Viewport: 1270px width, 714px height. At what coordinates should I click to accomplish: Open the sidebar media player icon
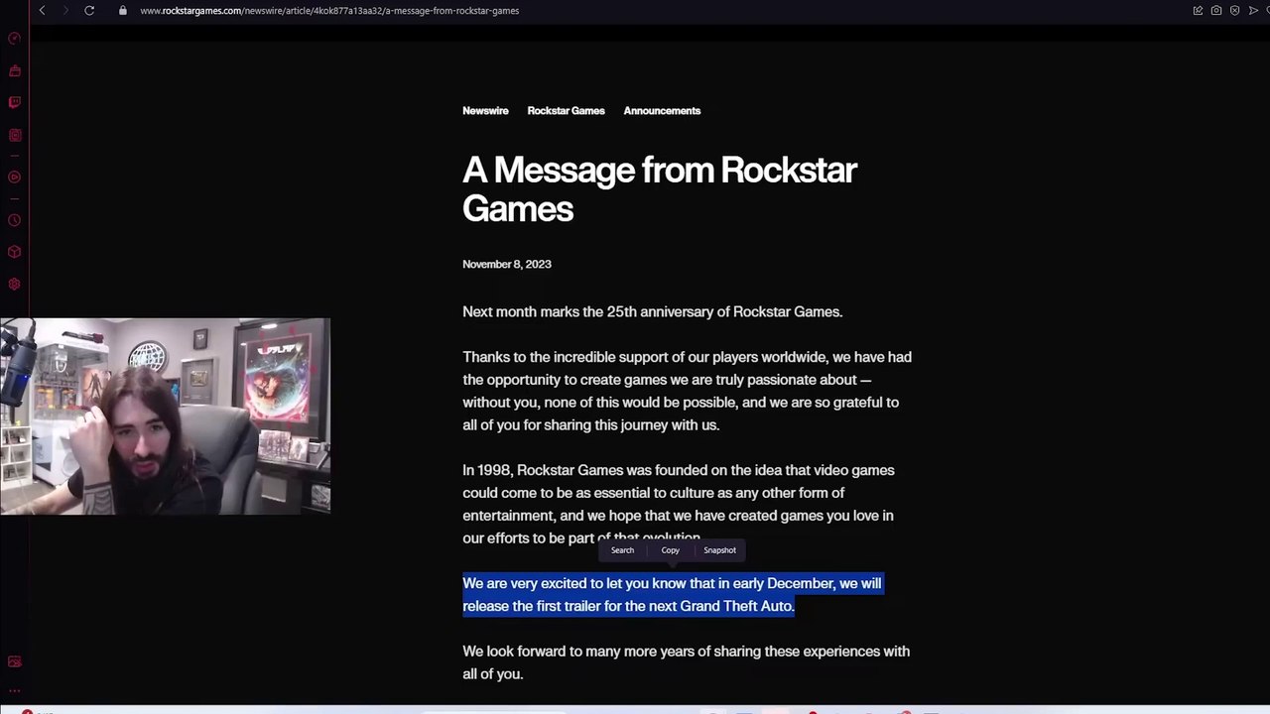click(x=14, y=178)
